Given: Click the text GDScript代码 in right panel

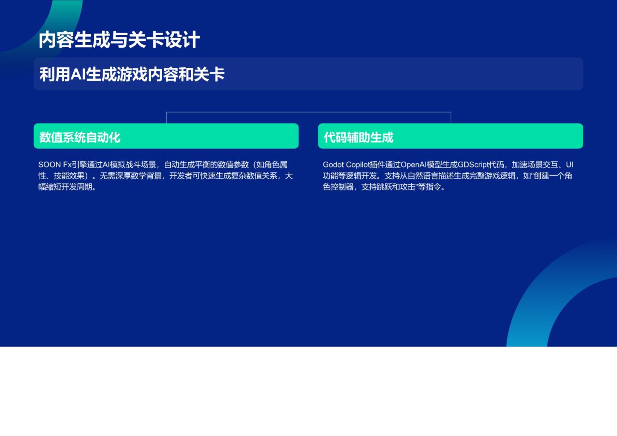Looking at the screenshot, I should click(481, 165).
